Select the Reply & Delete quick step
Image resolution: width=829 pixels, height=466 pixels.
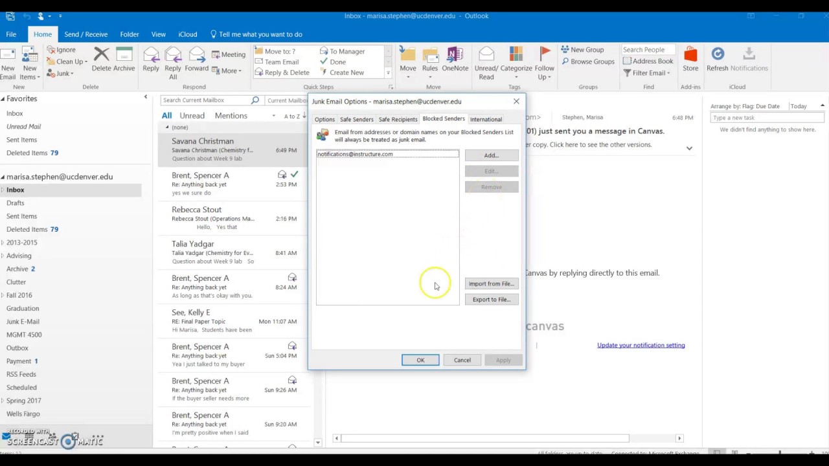[x=282, y=72]
